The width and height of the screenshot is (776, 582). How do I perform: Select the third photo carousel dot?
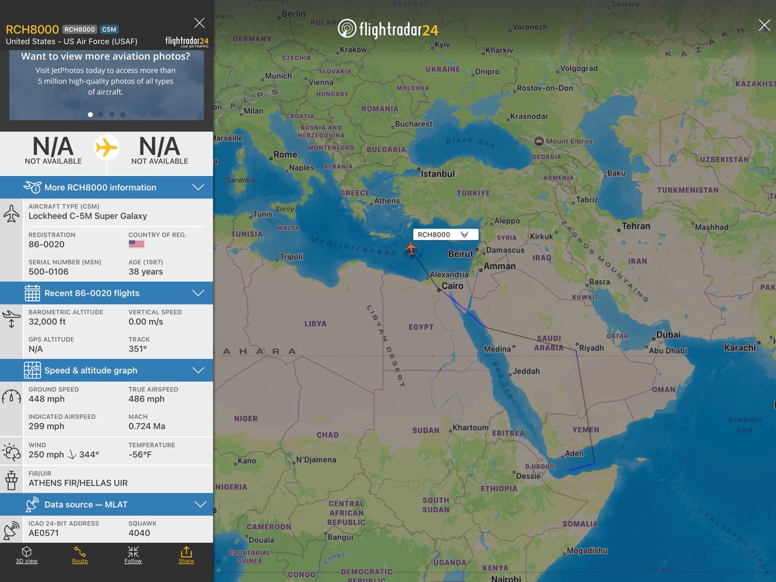(x=112, y=114)
